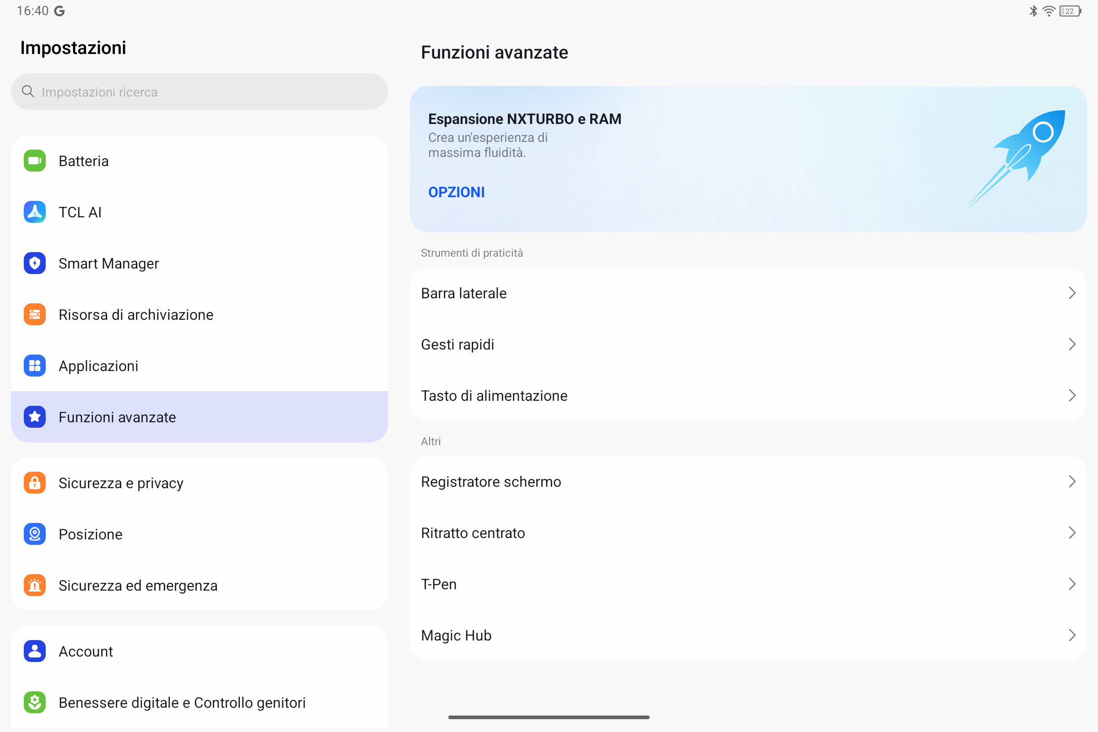Open Sicurezza ed emergenza
Viewport: 1098px width, 732px height.
199,586
